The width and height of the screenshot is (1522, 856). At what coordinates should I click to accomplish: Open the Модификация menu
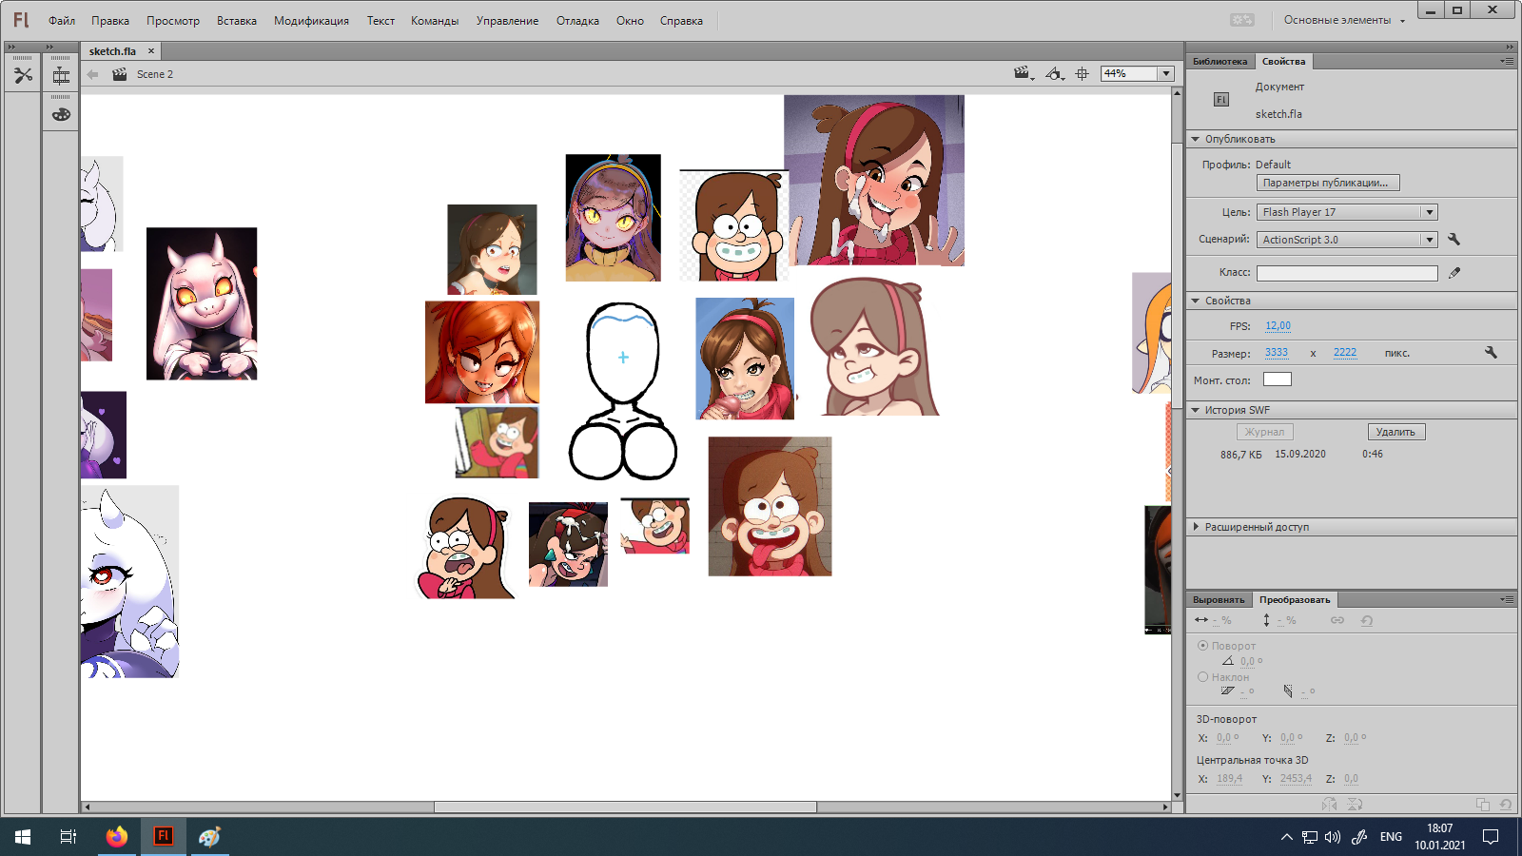[x=311, y=21]
